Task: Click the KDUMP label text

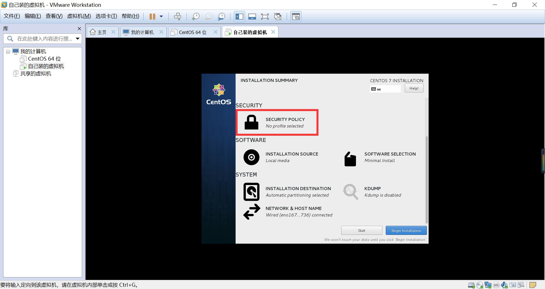Action: click(x=372, y=188)
